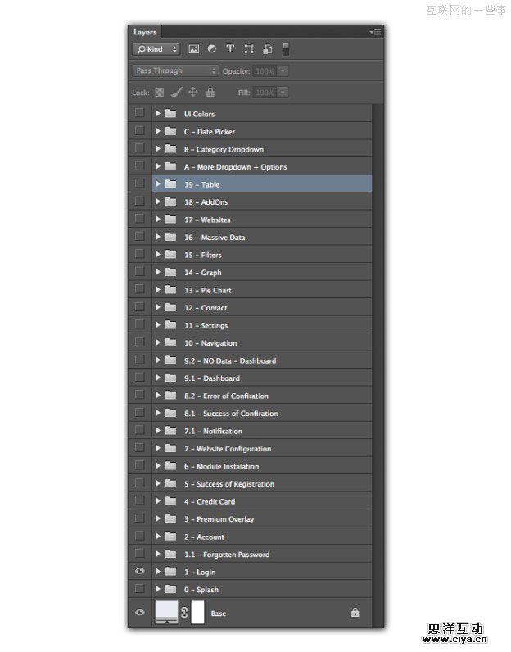Image resolution: width=511 pixels, height=652 pixels.
Task: Select the Base layer mask thumbnail
Action: pos(197,612)
